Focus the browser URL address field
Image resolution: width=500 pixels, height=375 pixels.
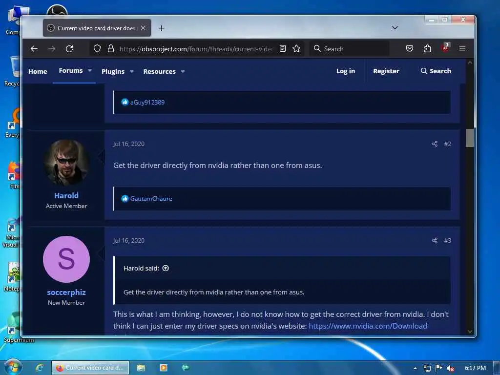(196, 49)
